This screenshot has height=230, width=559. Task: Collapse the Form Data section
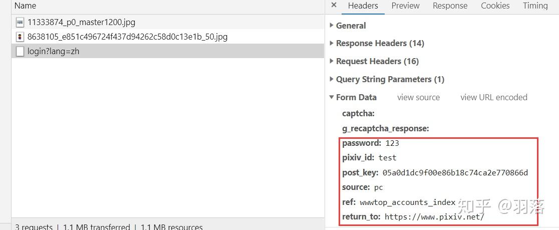[x=356, y=97]
